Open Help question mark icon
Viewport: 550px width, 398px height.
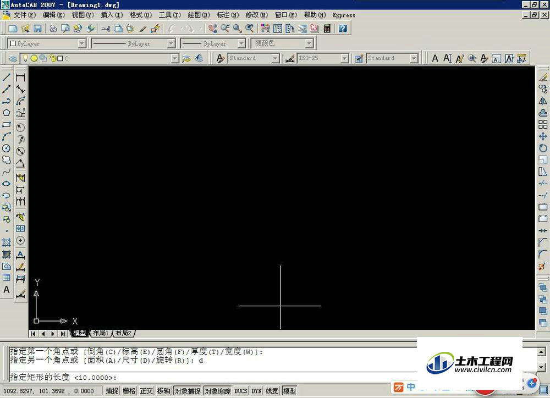(x=343, y=29)
